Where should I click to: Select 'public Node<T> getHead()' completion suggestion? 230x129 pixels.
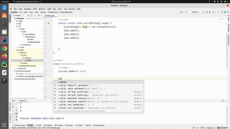coord(98,85)
